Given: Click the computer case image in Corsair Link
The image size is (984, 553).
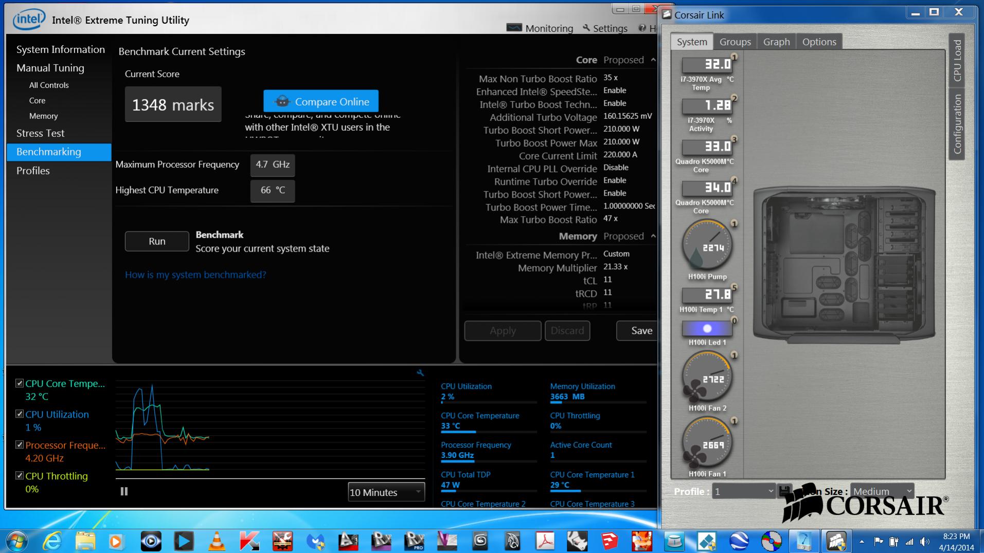Looking at the screenshot, I should point(844,265).
